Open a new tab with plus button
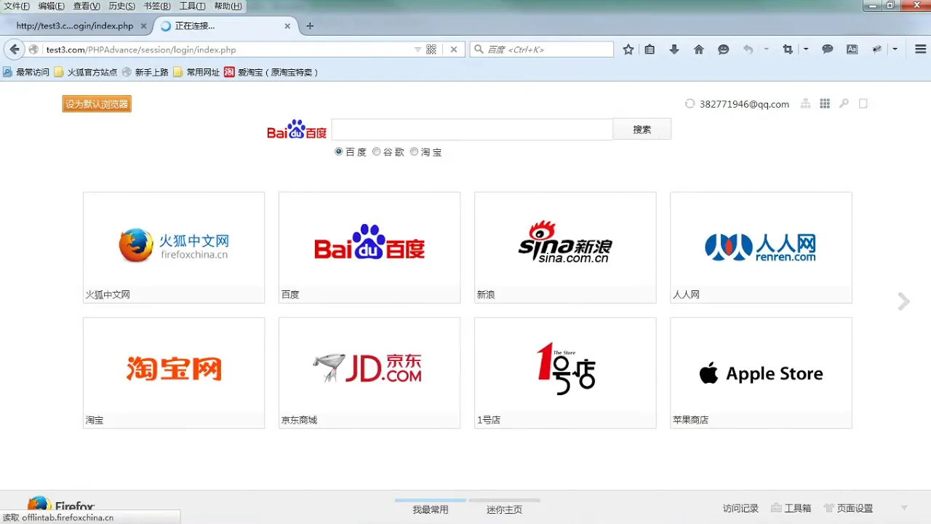 pyautogui.click(x=310, y=25)
